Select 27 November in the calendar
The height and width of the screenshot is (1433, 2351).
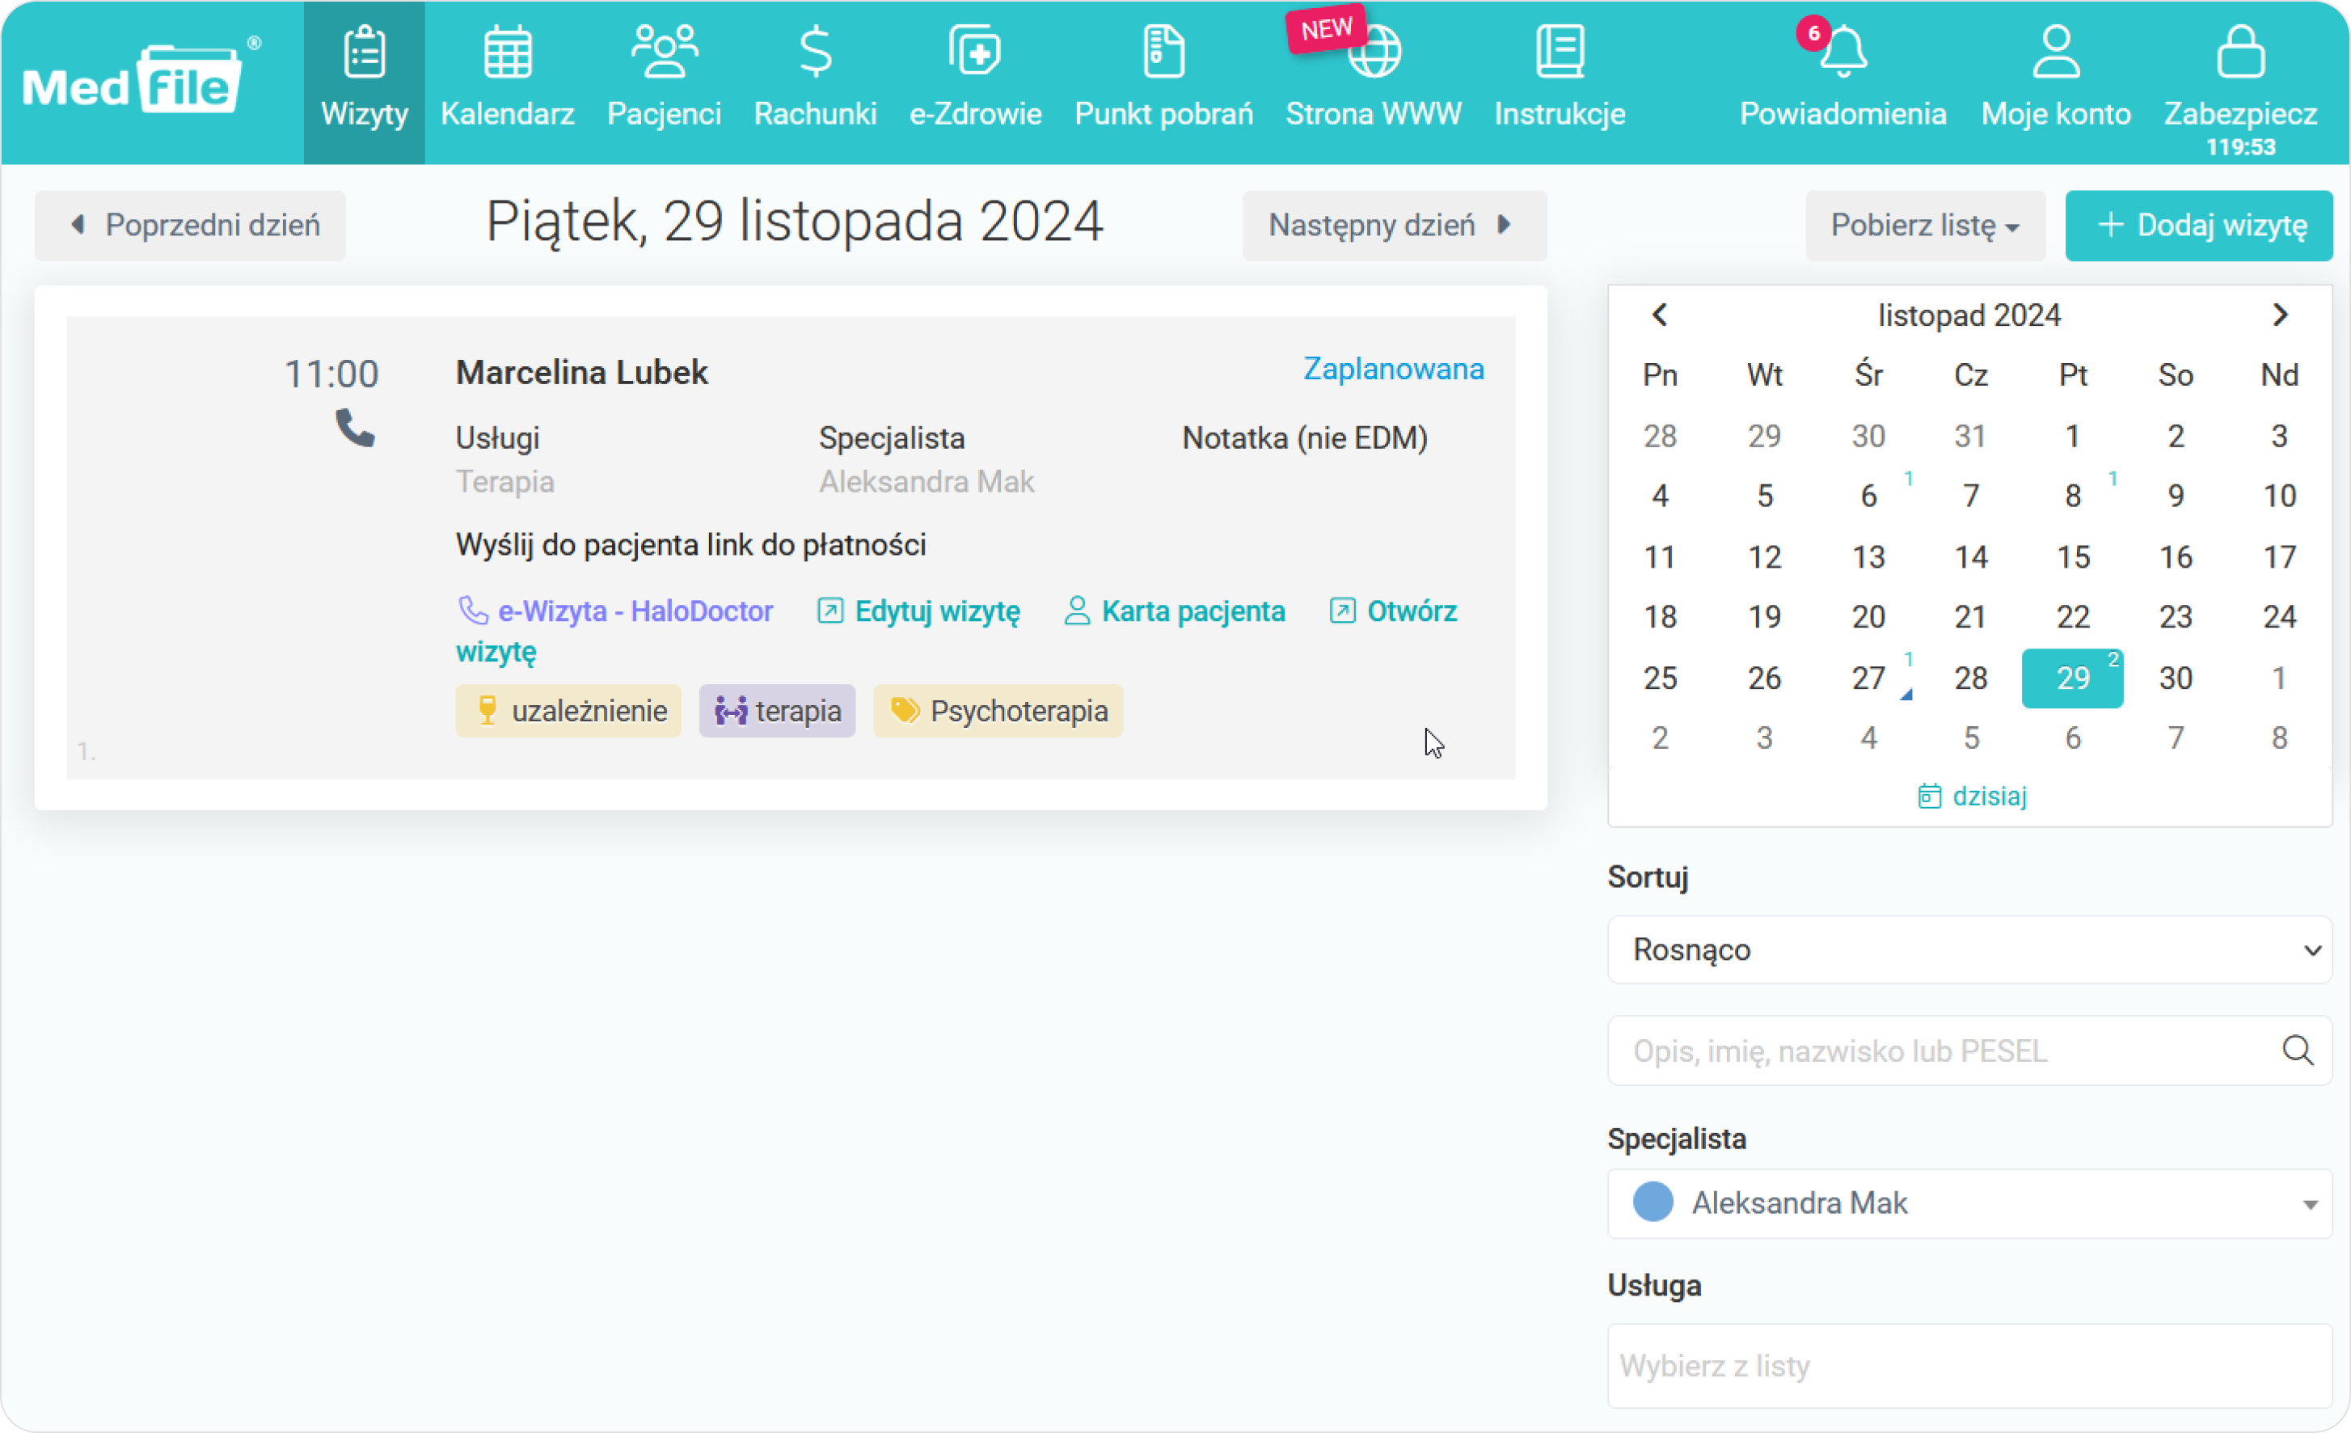1868,678
